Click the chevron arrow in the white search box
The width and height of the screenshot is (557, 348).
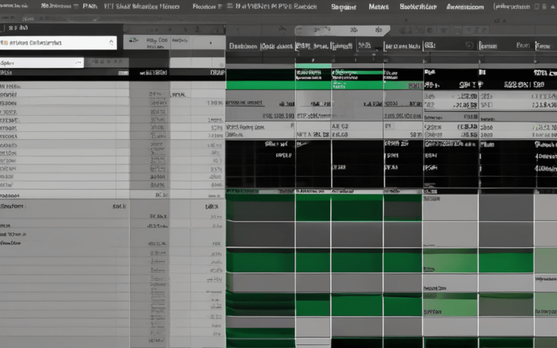coord(111,43)
